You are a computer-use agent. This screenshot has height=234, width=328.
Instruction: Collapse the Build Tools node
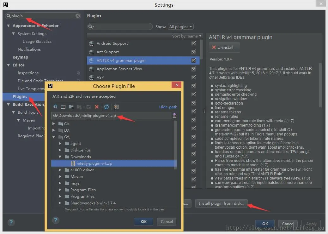pyautogui.click(x=13, y=112)
